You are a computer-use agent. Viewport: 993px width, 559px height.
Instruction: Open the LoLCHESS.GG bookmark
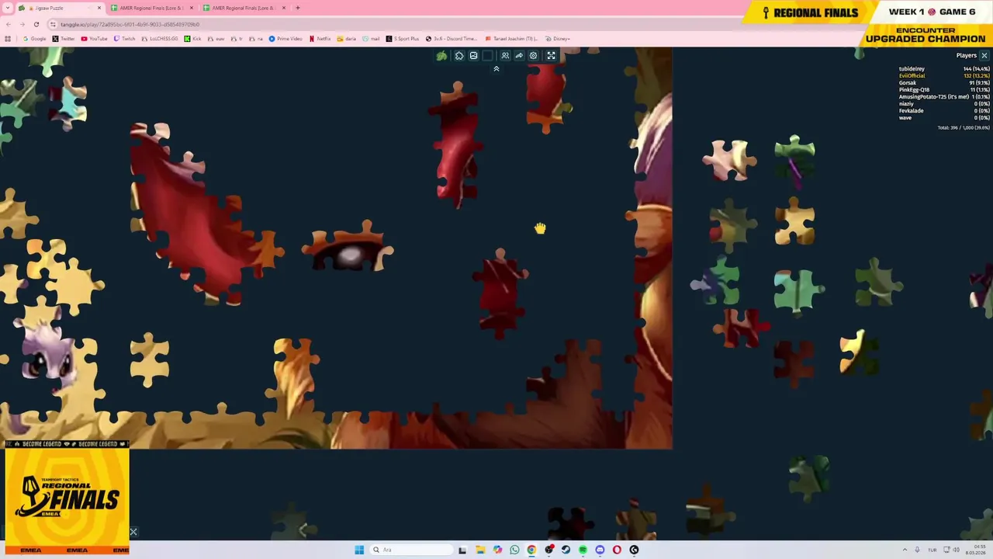[159, 39]
